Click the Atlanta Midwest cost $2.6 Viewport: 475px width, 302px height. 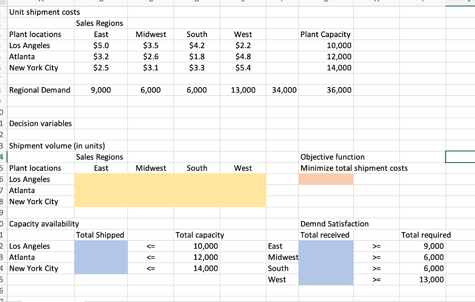point(151,57)
